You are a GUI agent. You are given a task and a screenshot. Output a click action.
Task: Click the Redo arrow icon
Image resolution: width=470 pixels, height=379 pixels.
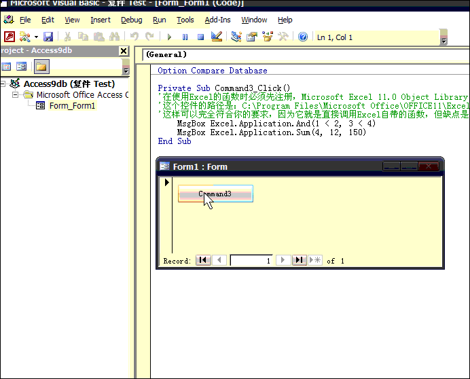[x=149, y=37]
